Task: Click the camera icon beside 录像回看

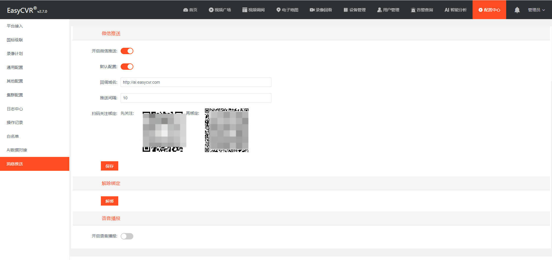Action: pos(312,10)
